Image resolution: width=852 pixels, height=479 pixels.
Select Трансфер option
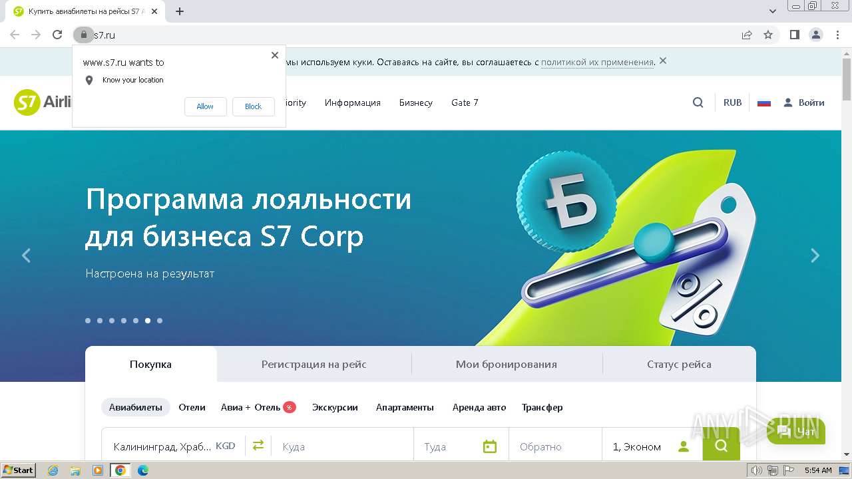click(542, 407)
